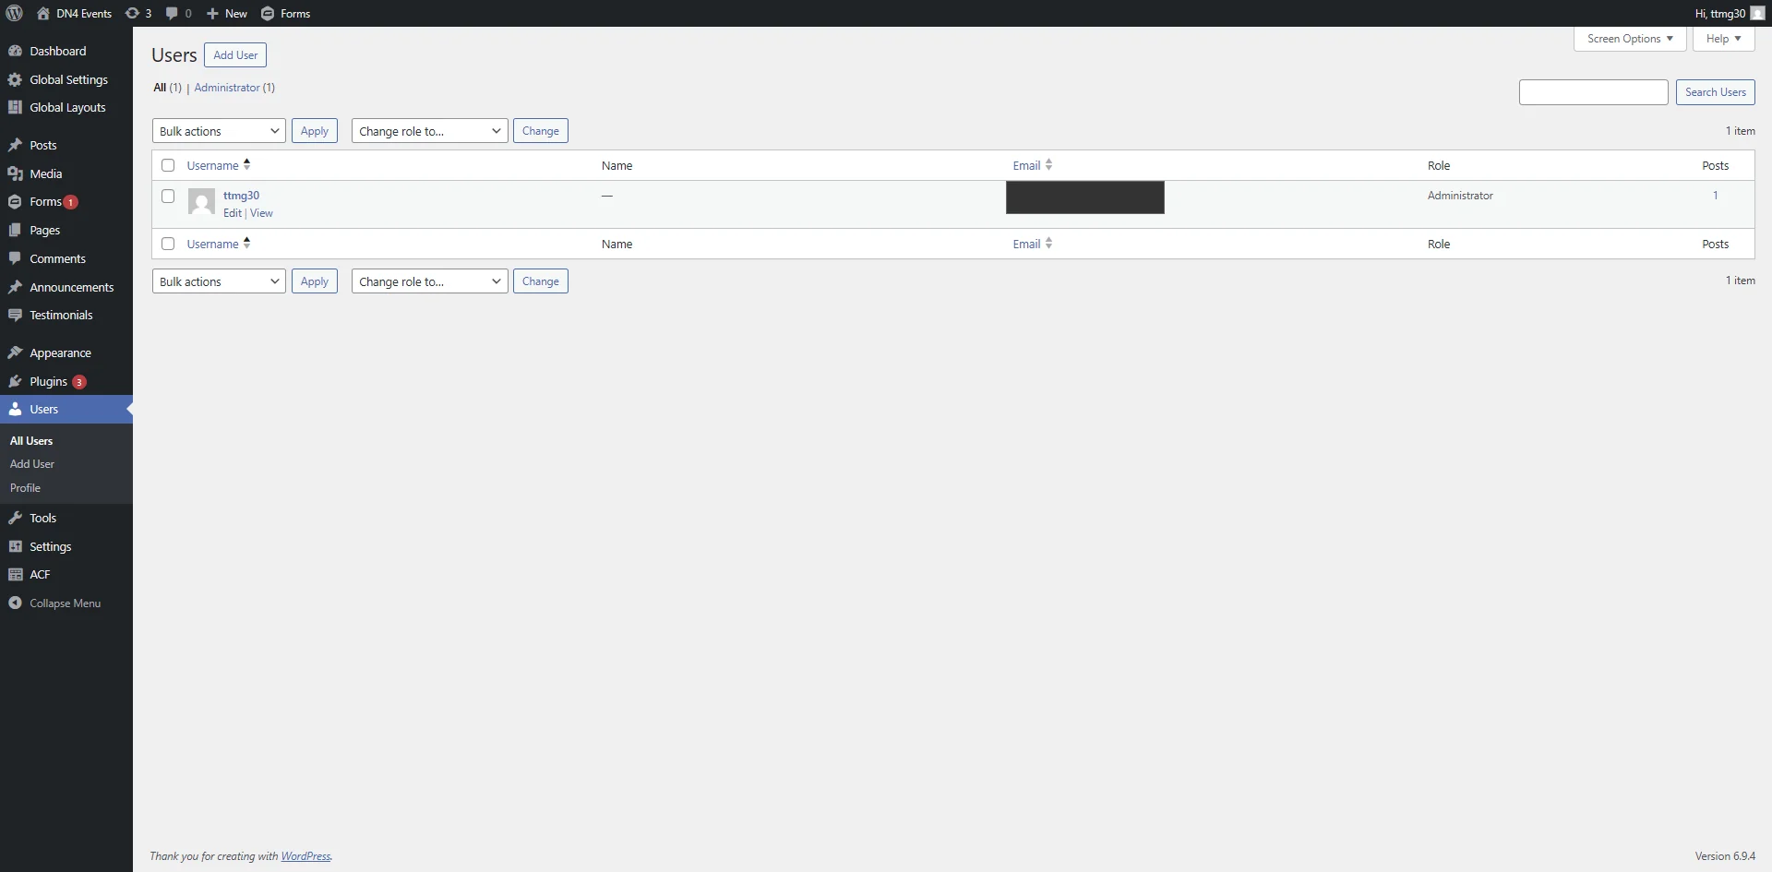Open the New item menu
This screenshot has width=1772, height=872.
(x=226, y=13)
